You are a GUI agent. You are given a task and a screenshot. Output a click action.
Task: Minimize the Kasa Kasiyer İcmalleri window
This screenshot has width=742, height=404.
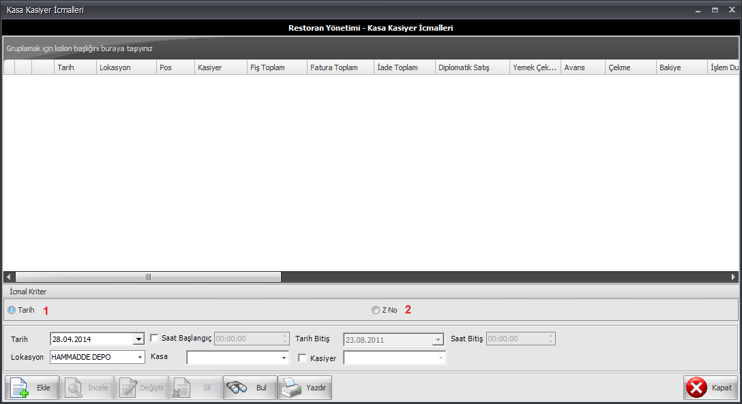(x=698, y=10)
